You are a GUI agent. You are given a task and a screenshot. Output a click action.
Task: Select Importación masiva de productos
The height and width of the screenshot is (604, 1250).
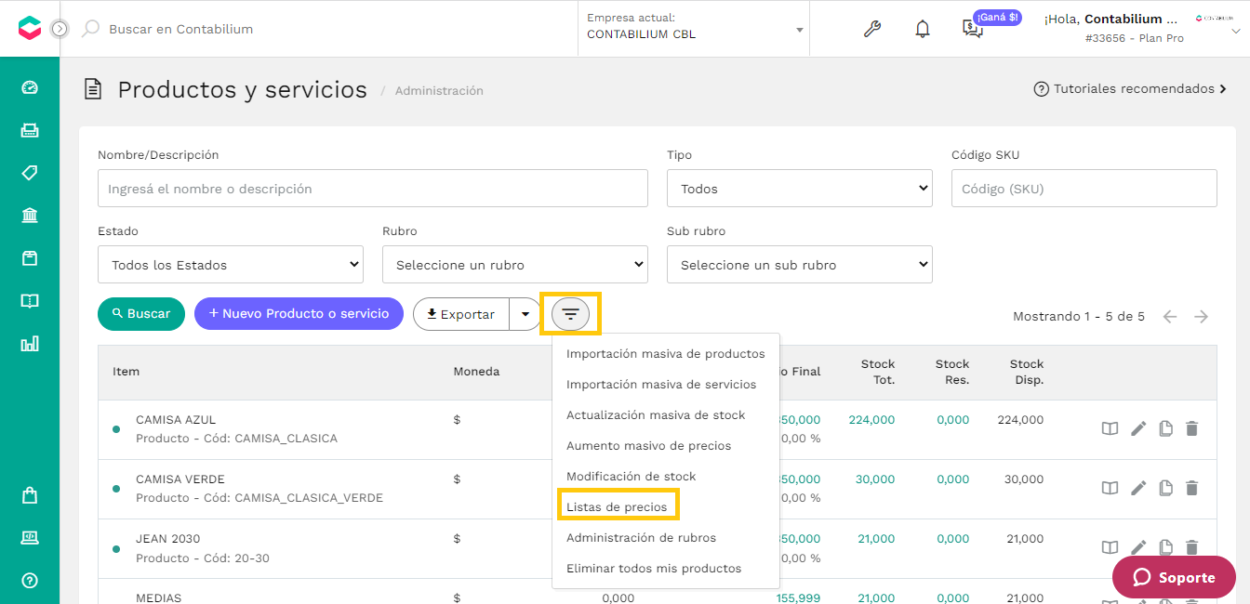[x=666, y=354]
